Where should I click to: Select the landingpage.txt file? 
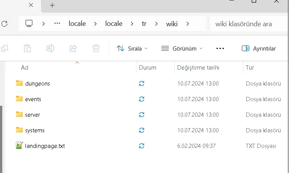click(45, 146)
